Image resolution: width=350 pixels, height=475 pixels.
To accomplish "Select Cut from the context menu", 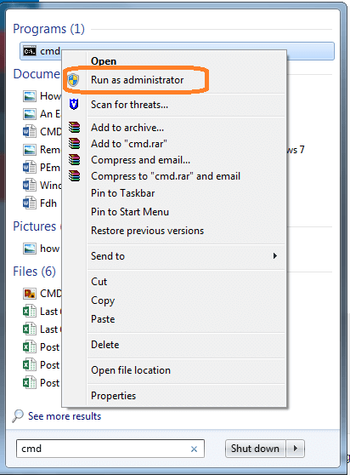I will point(99,282).
